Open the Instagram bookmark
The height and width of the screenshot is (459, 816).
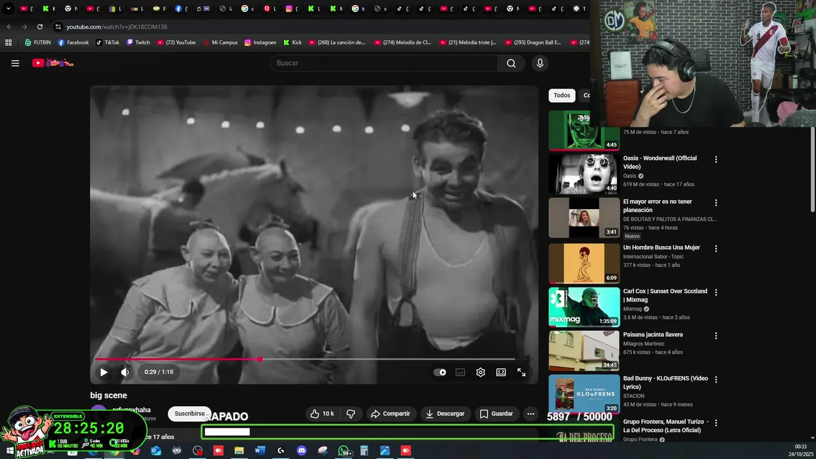pos(259,43)
